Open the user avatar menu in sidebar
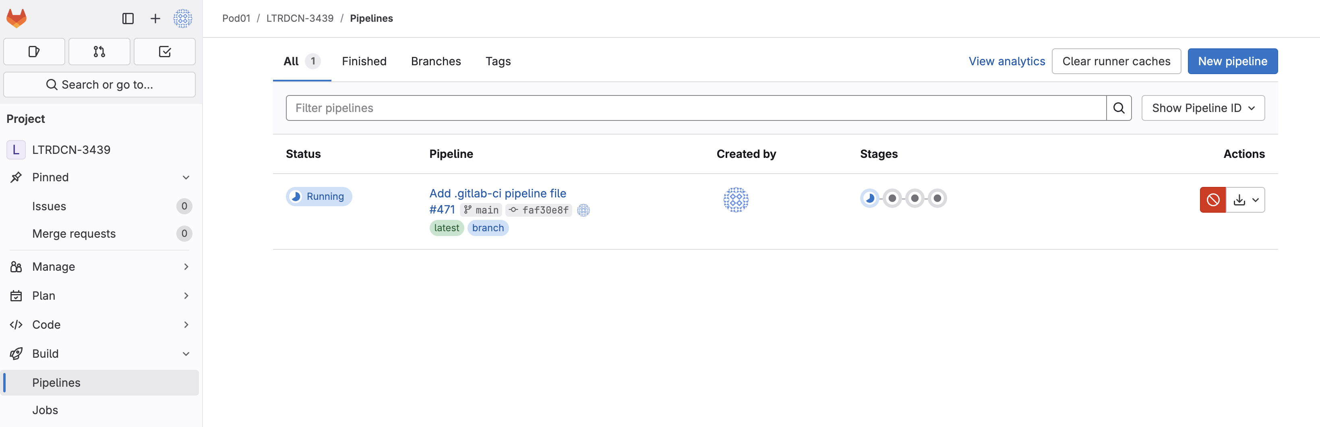1320x427 pixels. click(x=182, y=19)
